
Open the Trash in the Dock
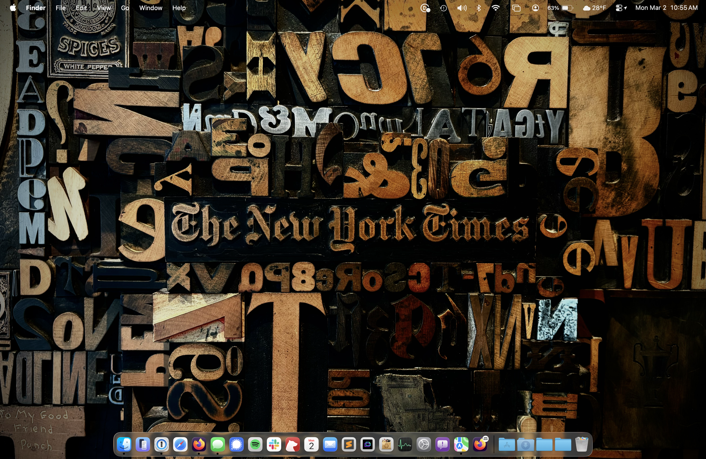581,445
